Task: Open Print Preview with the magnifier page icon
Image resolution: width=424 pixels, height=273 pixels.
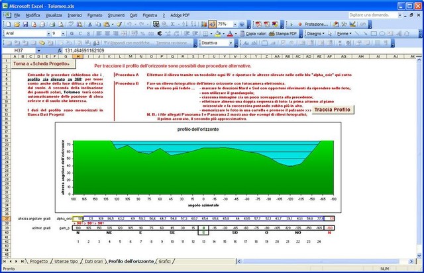Action: pos(61,24)
